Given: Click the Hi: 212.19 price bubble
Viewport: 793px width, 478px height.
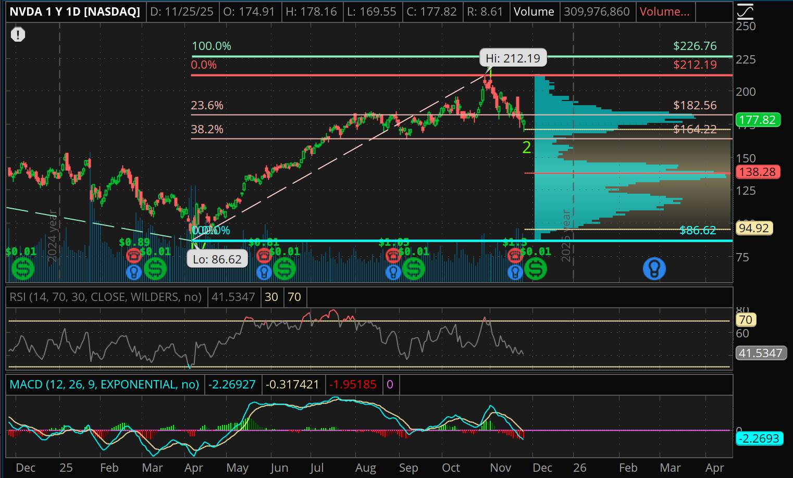Looking at the screenshot, I should coord(513,58).
